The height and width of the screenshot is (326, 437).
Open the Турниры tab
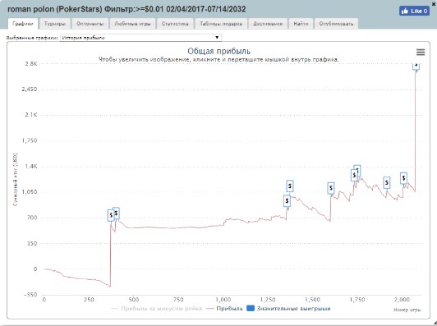point(54,24)
